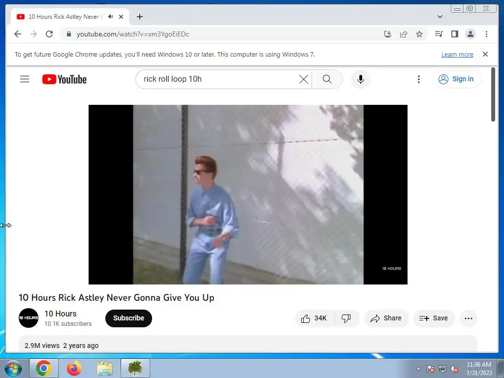Open the 10 Hours channel avatar

(28, 318)
